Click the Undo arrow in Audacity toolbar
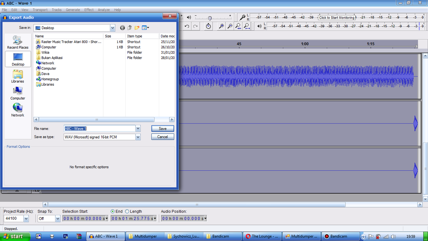 click(x=187, y=26)
